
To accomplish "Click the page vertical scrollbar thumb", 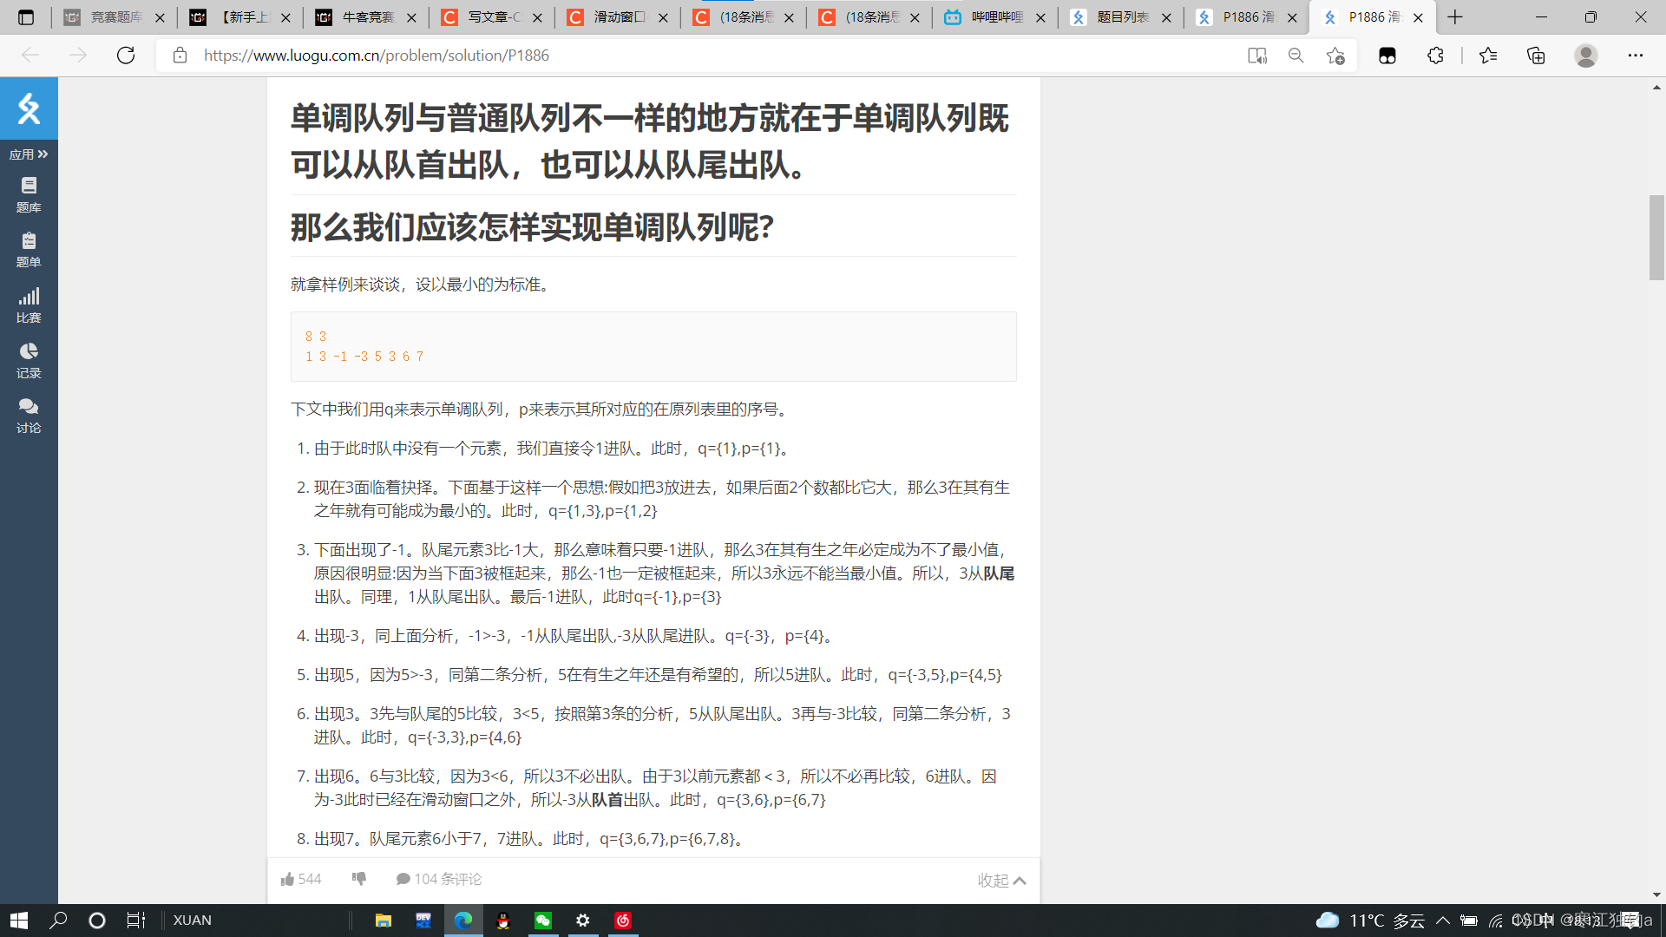I will (1656, 238).
